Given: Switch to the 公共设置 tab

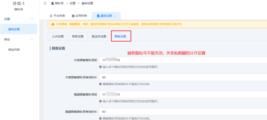Looking at the screenshot, I should 58,36.
